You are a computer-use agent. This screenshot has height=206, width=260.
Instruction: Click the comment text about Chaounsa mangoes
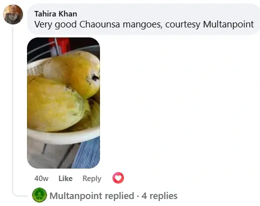[144, 24]
